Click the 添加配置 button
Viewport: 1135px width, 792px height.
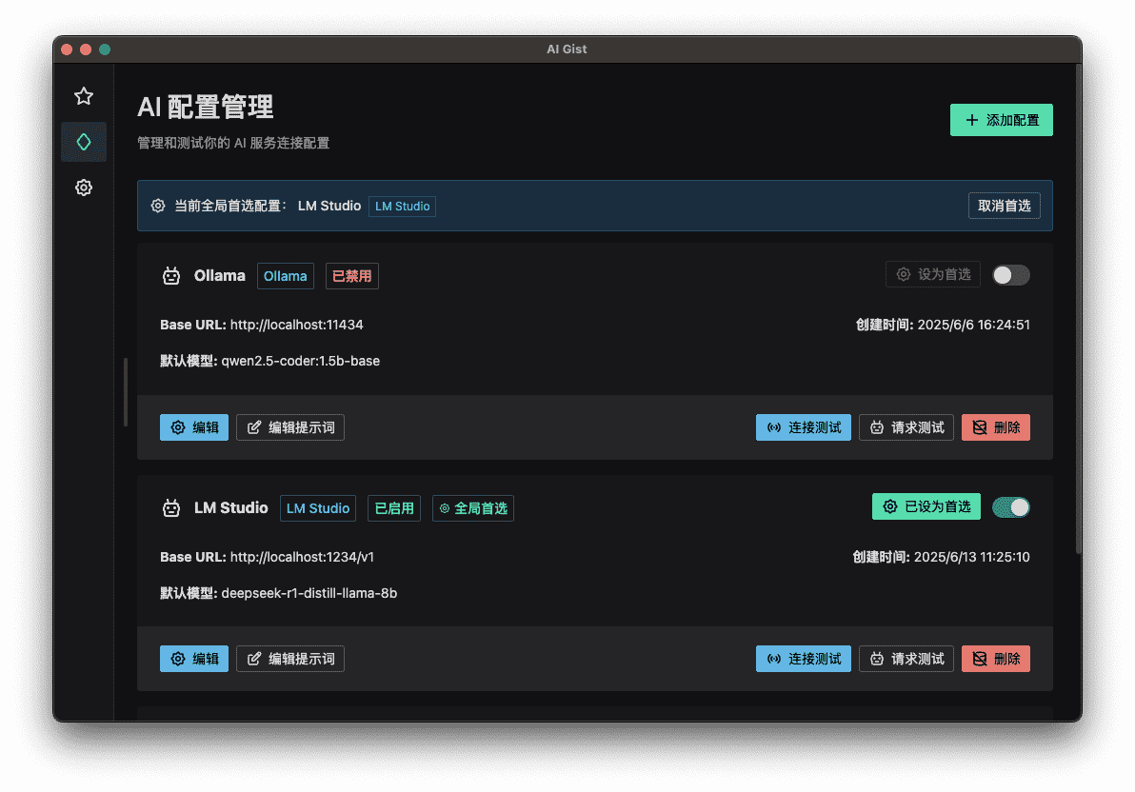point(1001,120)
